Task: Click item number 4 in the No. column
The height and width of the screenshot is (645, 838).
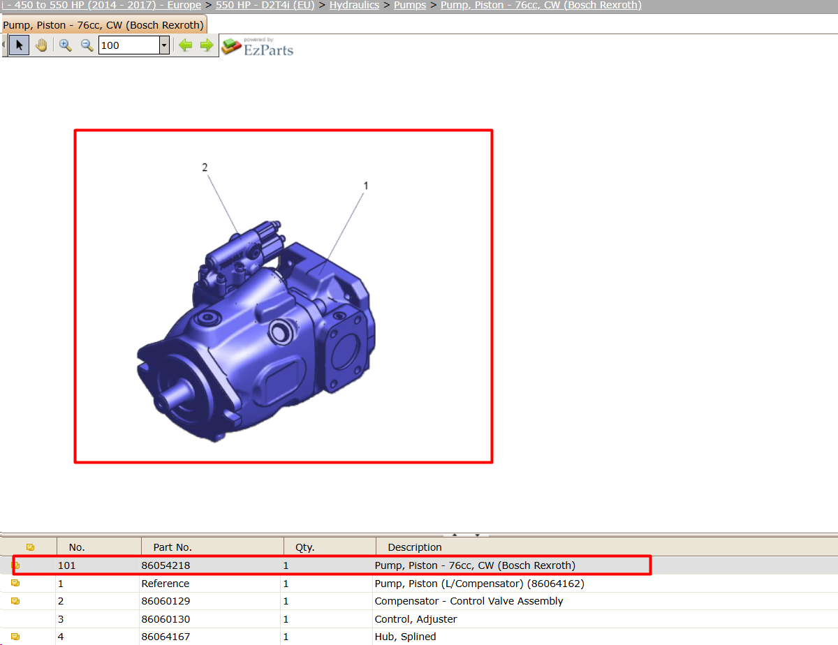Action: pos(61,637)
